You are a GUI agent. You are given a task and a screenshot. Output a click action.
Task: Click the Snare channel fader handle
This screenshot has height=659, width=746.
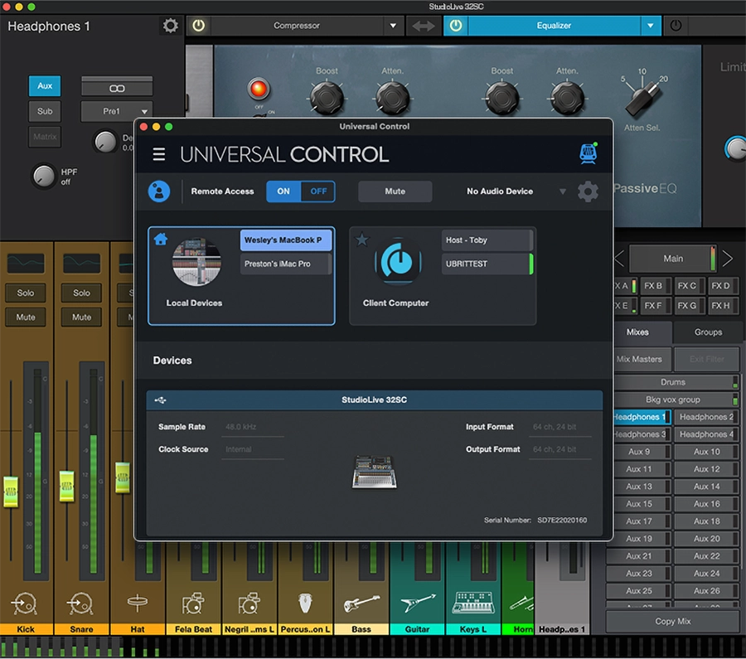66,487
